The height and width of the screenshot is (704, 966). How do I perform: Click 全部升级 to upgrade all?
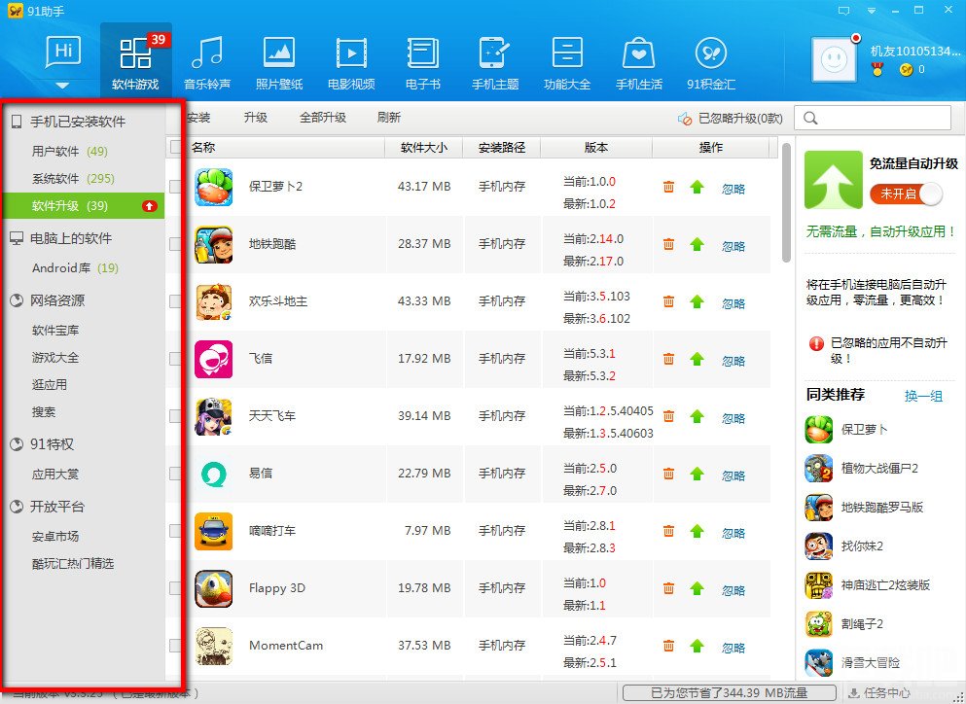point(323,118)
